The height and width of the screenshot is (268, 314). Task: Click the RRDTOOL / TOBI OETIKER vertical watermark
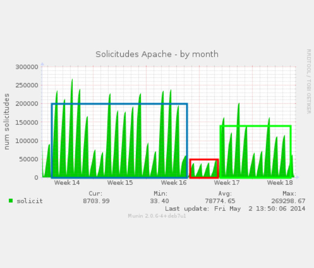(x=308, y=81)
